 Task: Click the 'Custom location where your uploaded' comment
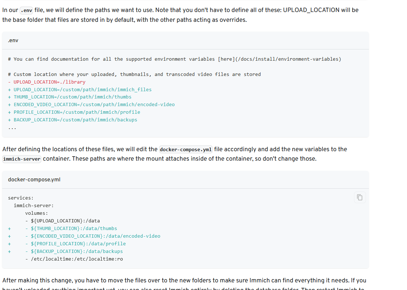click(x=134, y=74)
